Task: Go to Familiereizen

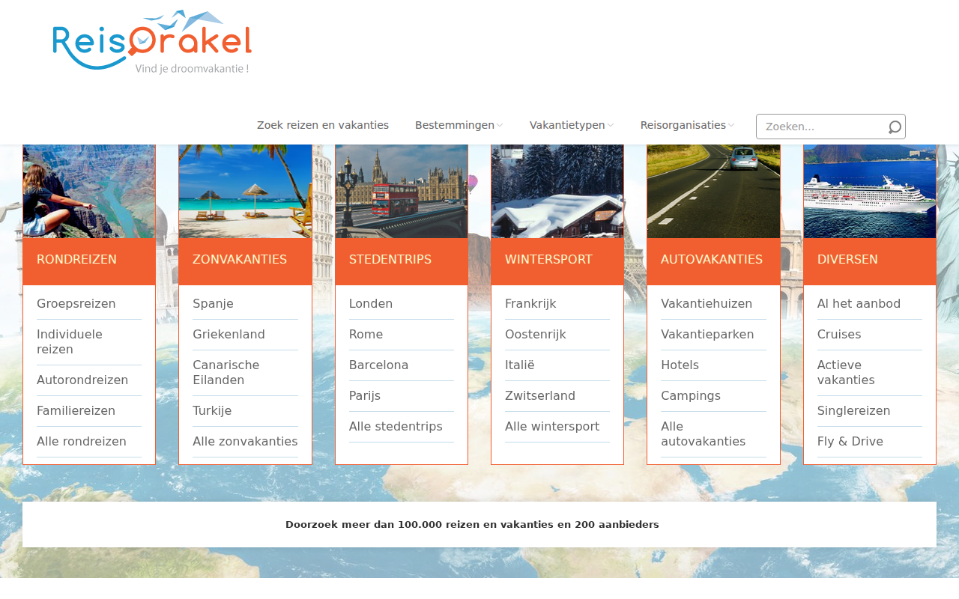Action: click(x=76, y=411)
